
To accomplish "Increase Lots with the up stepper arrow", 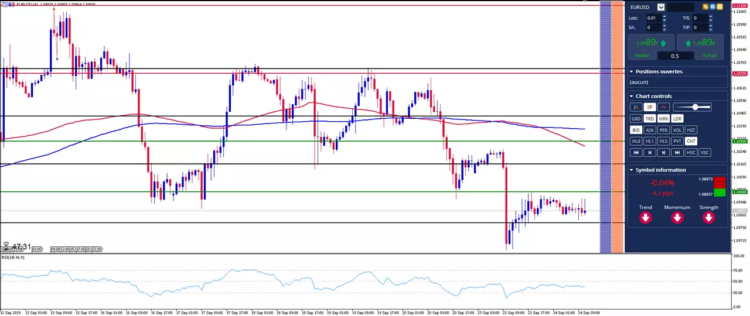I will pos(664,16).
